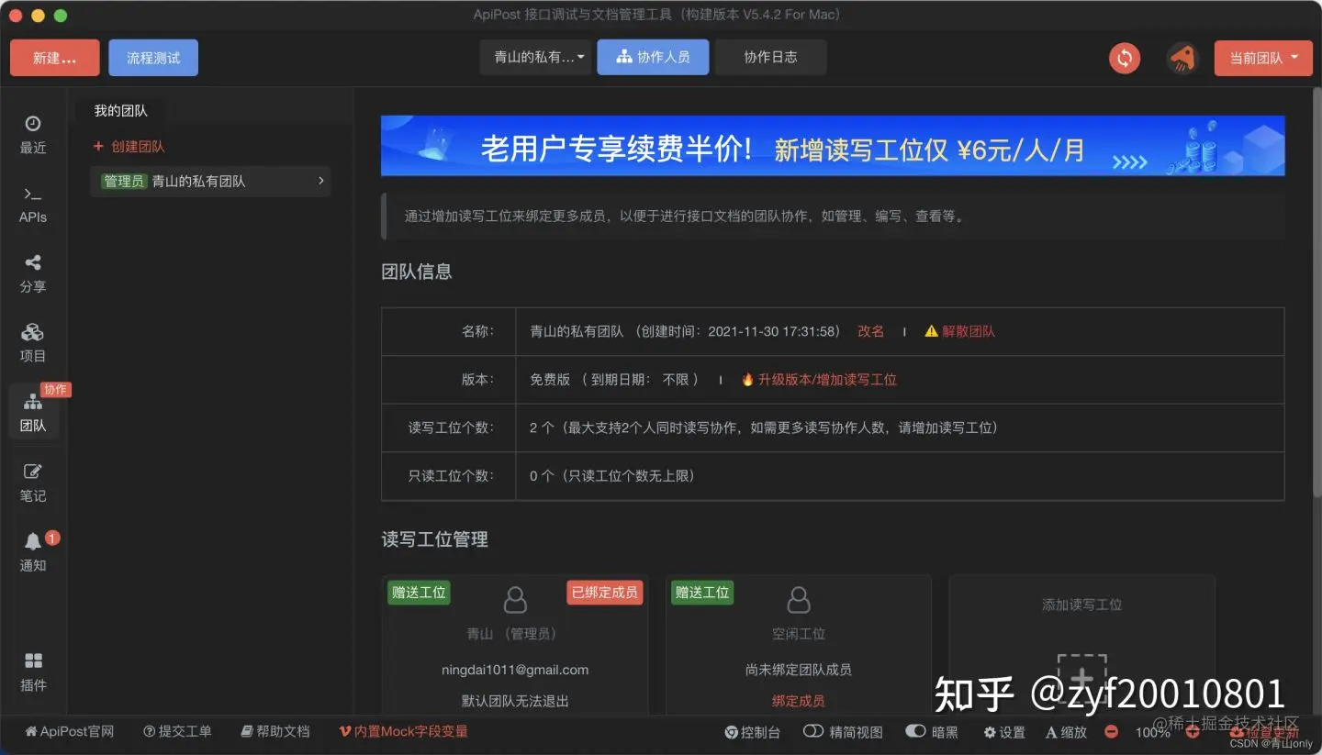Open 帮助文档 help documentation link
The height and width of the screenshot is (755, 1322).
coord(275,731)
